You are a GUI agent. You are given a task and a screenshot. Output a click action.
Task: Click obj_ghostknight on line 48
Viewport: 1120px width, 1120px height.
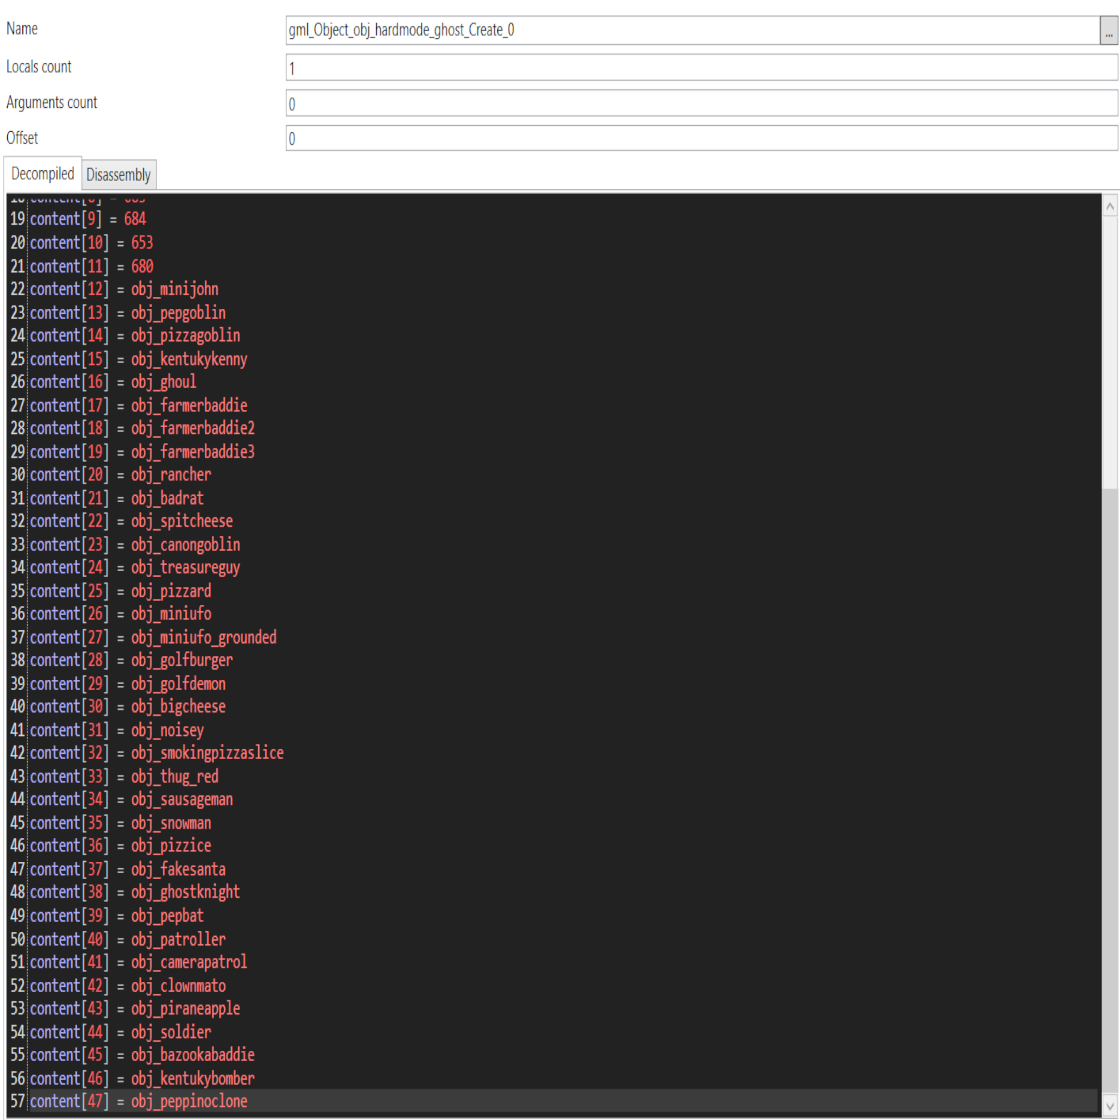pos(185,891)
